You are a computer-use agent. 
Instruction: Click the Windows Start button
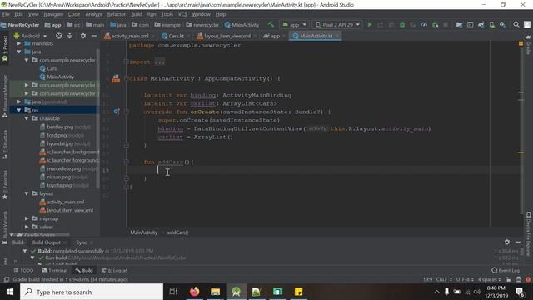[10, 292]
